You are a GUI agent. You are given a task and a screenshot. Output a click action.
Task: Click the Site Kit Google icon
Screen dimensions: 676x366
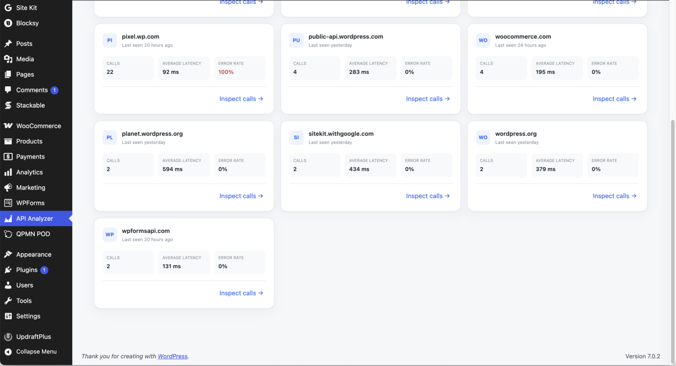8,7
